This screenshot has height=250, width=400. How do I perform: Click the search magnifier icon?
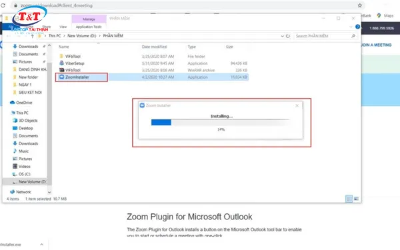[353, 36]
